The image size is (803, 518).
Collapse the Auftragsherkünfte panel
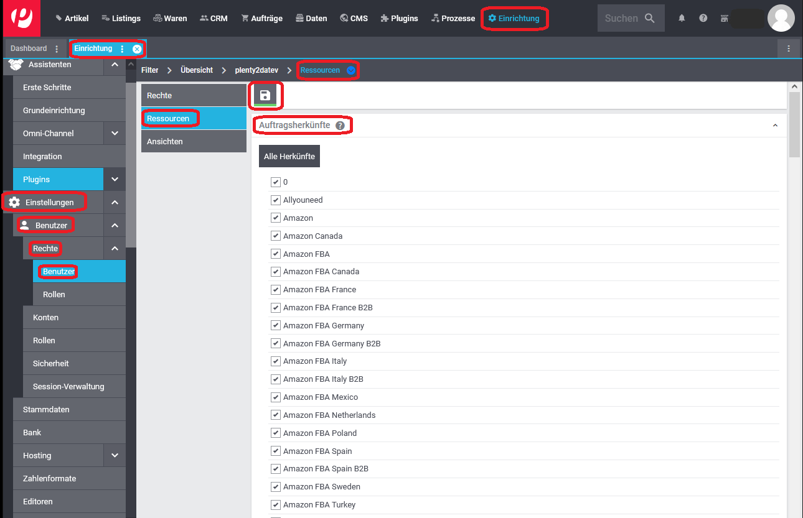pyautogui.click(x=775, y=126)
